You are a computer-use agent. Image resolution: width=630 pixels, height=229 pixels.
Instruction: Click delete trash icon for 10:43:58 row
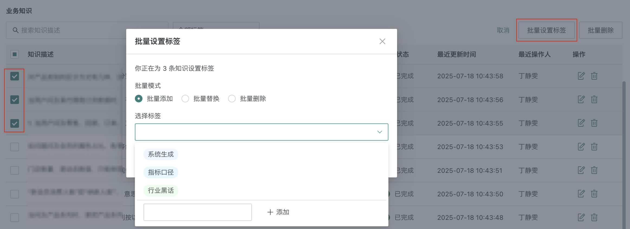[594, 76]
